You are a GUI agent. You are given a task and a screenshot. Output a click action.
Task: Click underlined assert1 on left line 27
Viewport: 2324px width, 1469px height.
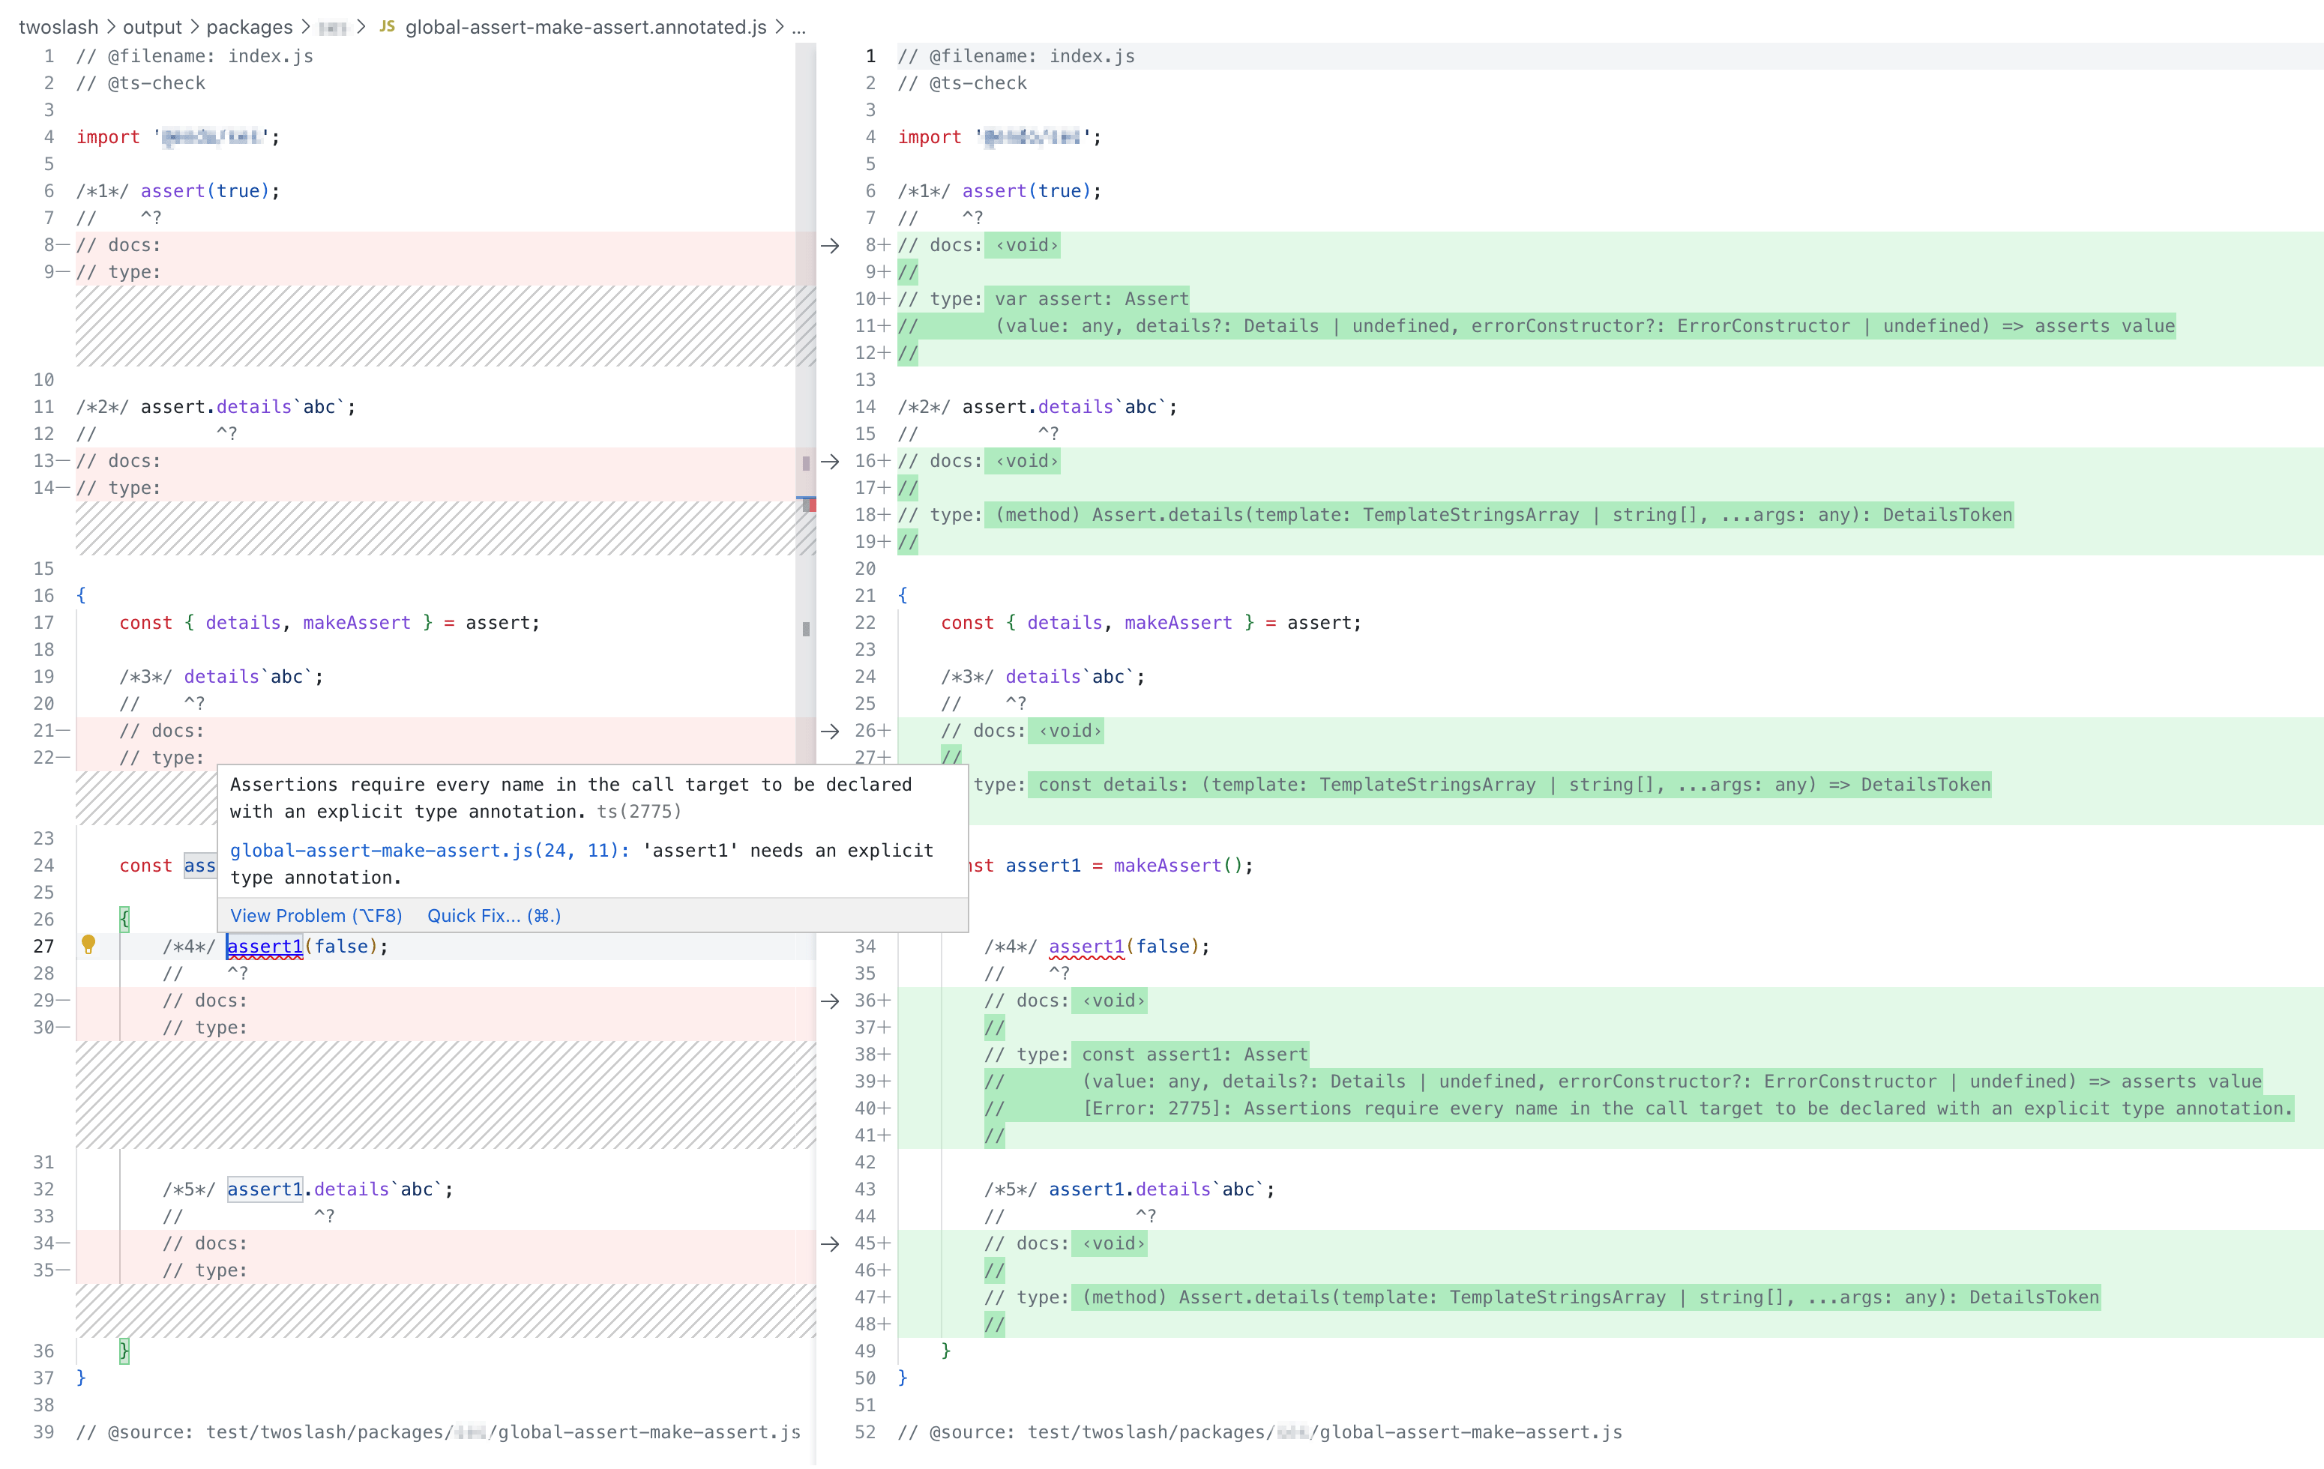[x=265, y=946]
